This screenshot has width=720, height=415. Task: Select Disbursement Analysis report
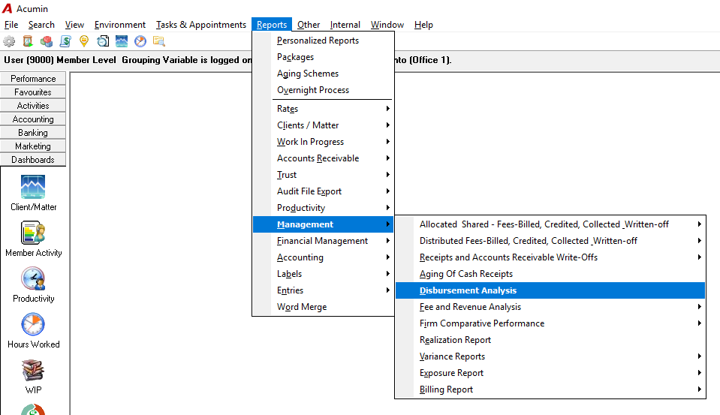pos(550,290)
